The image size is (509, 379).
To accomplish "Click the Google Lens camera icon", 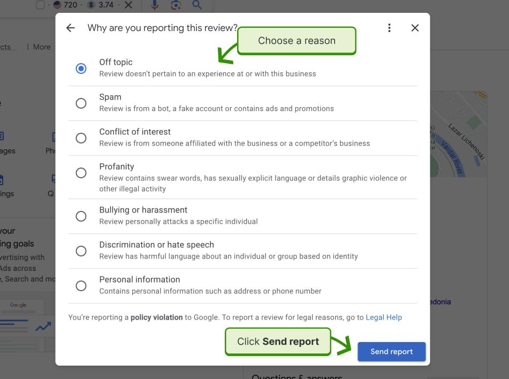I will [x=176, y=5].
